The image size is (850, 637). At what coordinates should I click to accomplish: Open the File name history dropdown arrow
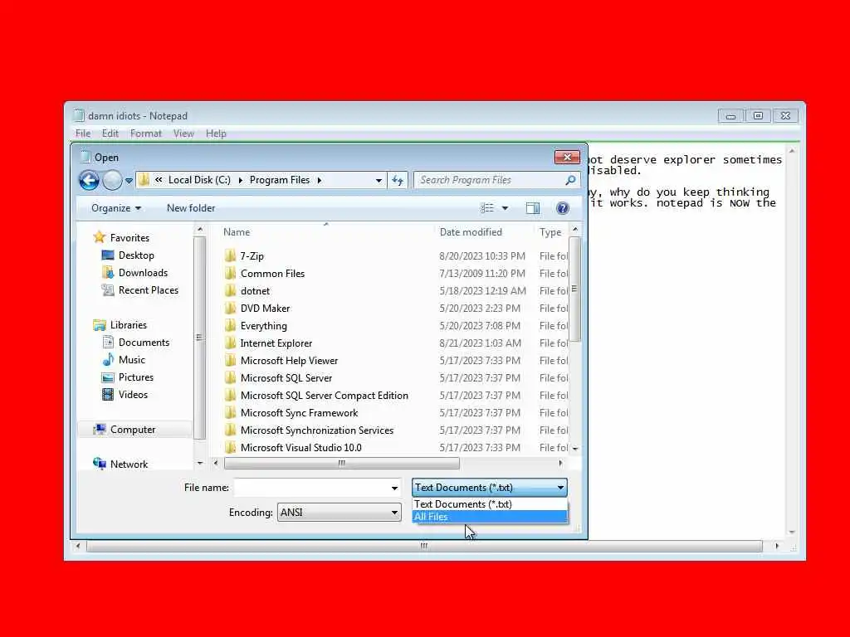394,488
